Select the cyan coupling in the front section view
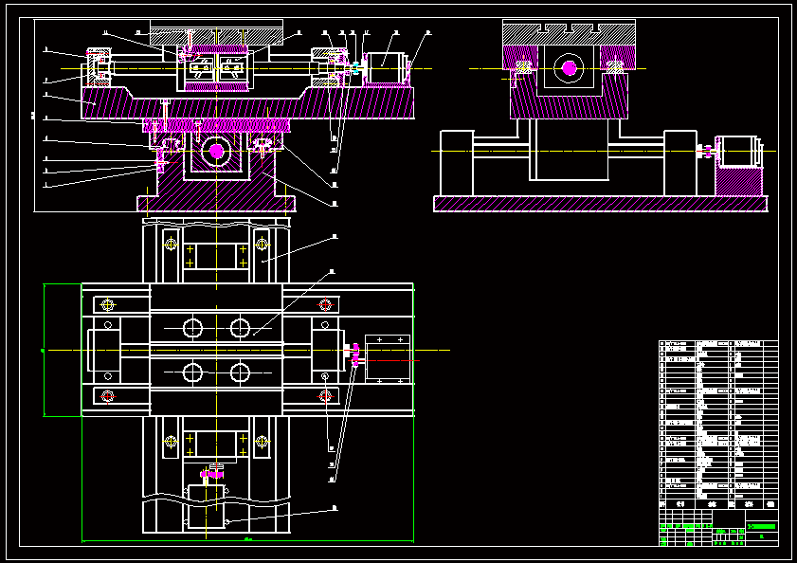 point(355,68)
